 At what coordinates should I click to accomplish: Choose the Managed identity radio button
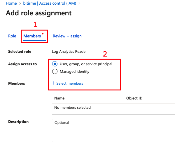tap(55, 71)
